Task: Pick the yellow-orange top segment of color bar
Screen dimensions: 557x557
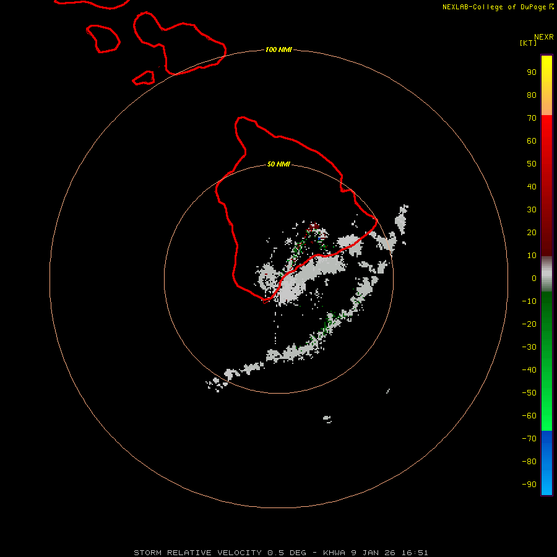Action: [x=546, y=85]
